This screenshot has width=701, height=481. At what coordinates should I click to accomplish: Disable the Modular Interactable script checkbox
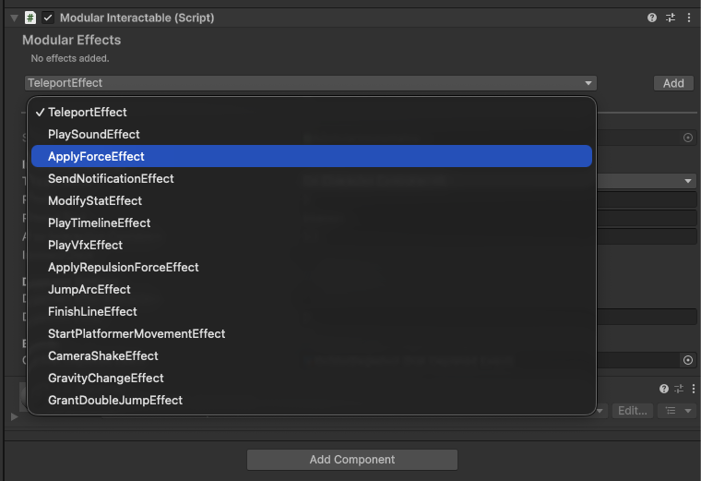(x=48, y=18)
